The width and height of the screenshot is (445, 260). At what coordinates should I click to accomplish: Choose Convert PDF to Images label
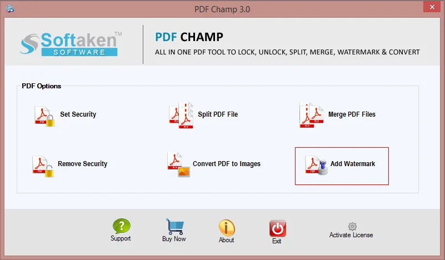(227, 164)
